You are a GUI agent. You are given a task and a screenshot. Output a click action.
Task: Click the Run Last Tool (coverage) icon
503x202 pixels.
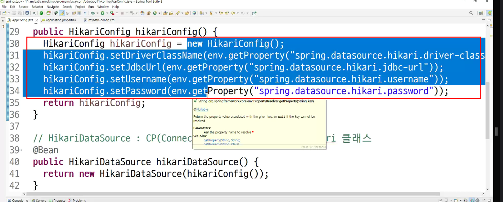coord(112,13)
